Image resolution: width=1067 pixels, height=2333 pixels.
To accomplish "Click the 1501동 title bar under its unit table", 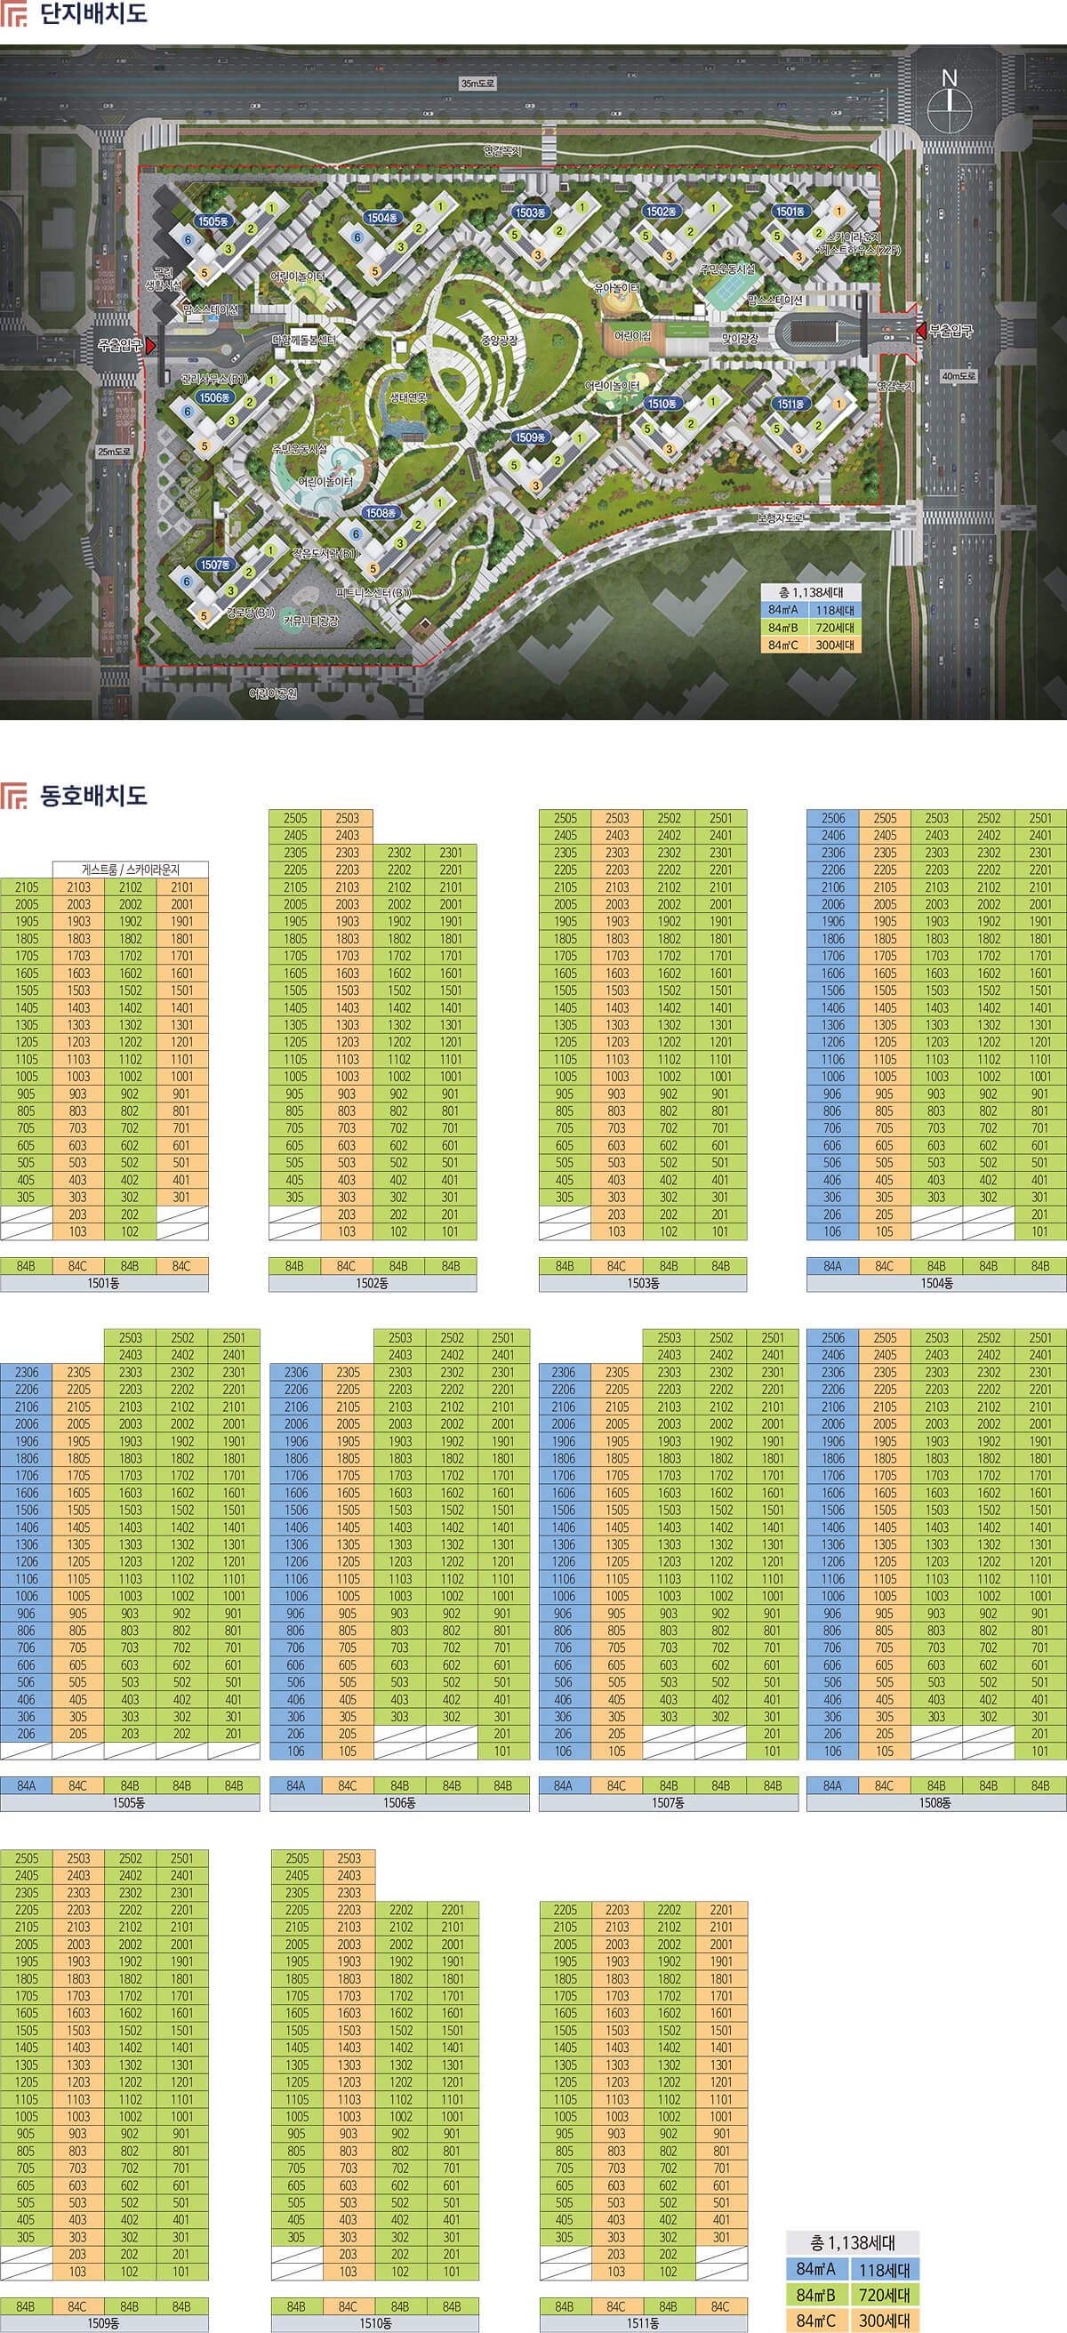I will pos(104,1283).
